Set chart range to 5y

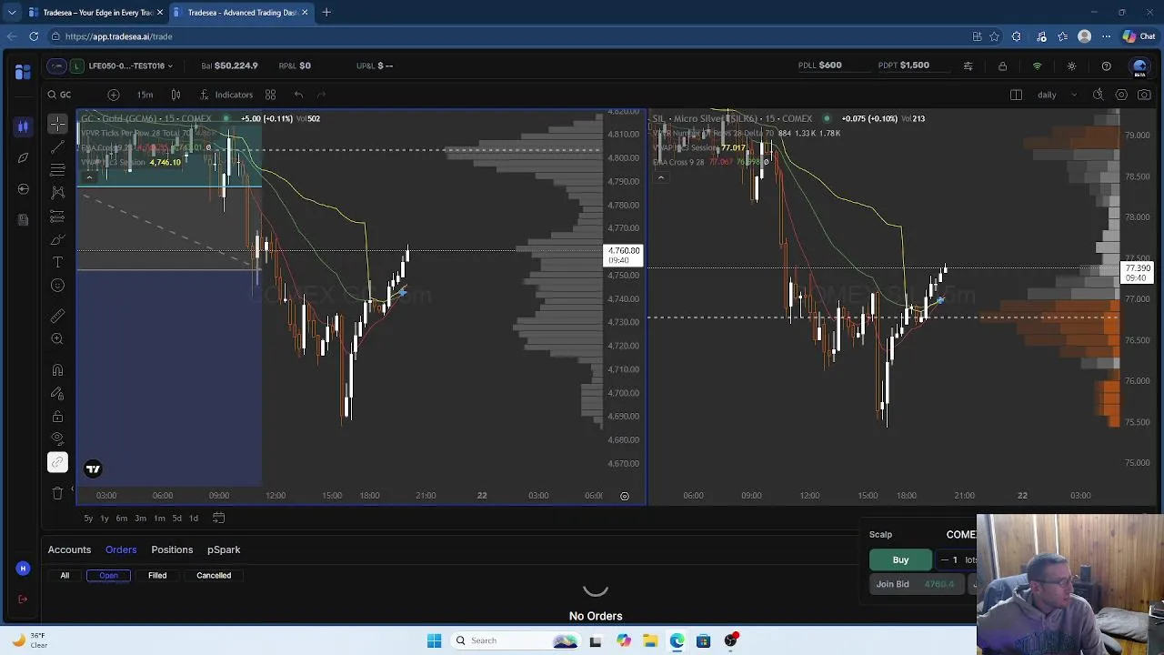pos(88,518)
